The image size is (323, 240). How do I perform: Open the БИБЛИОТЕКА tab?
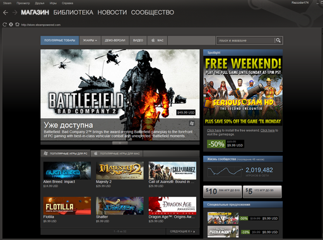(73, 13)
